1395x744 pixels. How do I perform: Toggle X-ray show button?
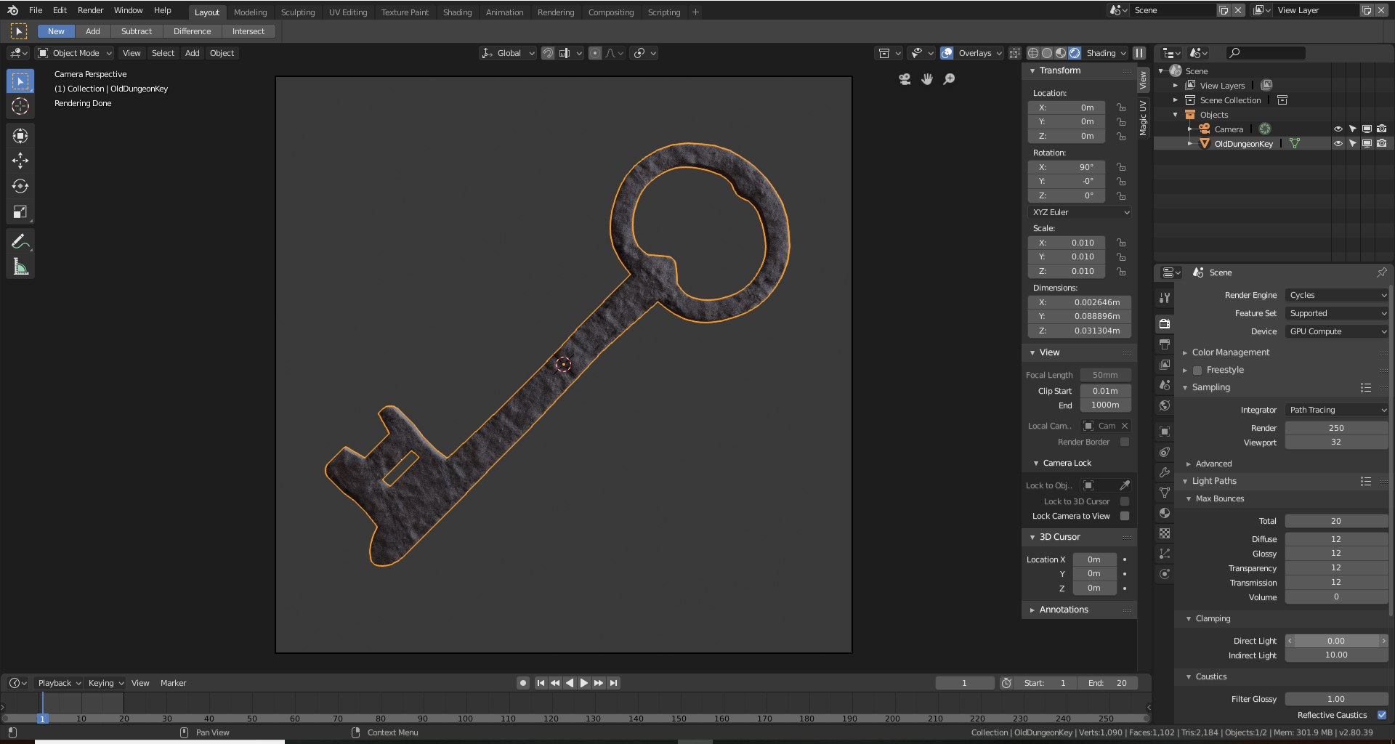click(x=1015, y=53)
